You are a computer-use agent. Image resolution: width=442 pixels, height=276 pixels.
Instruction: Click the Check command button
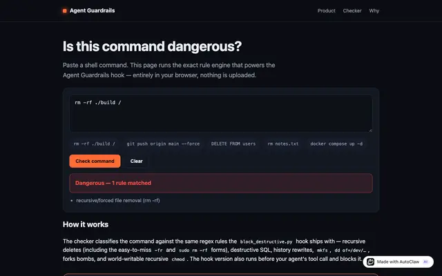(x=95, y=161)
